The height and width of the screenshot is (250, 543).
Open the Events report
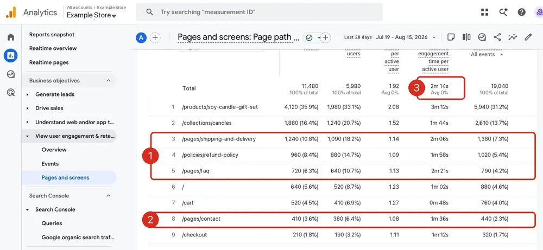50,164
